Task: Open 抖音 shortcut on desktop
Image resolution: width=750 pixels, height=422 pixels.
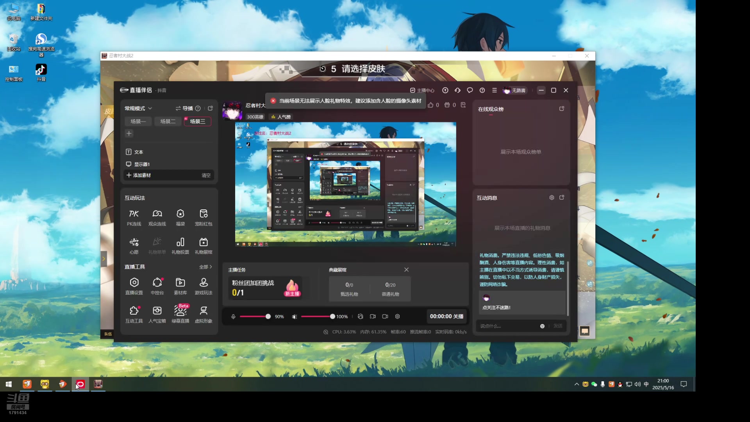Action: (x=41, y=73)
